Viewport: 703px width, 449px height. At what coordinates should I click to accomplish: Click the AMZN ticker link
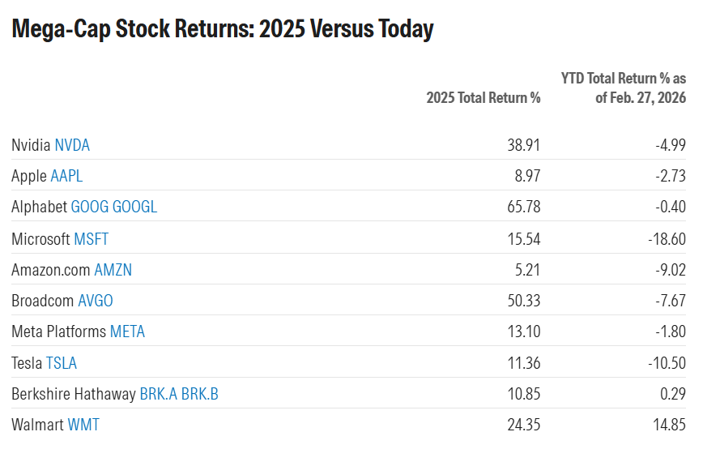point(113,270)
